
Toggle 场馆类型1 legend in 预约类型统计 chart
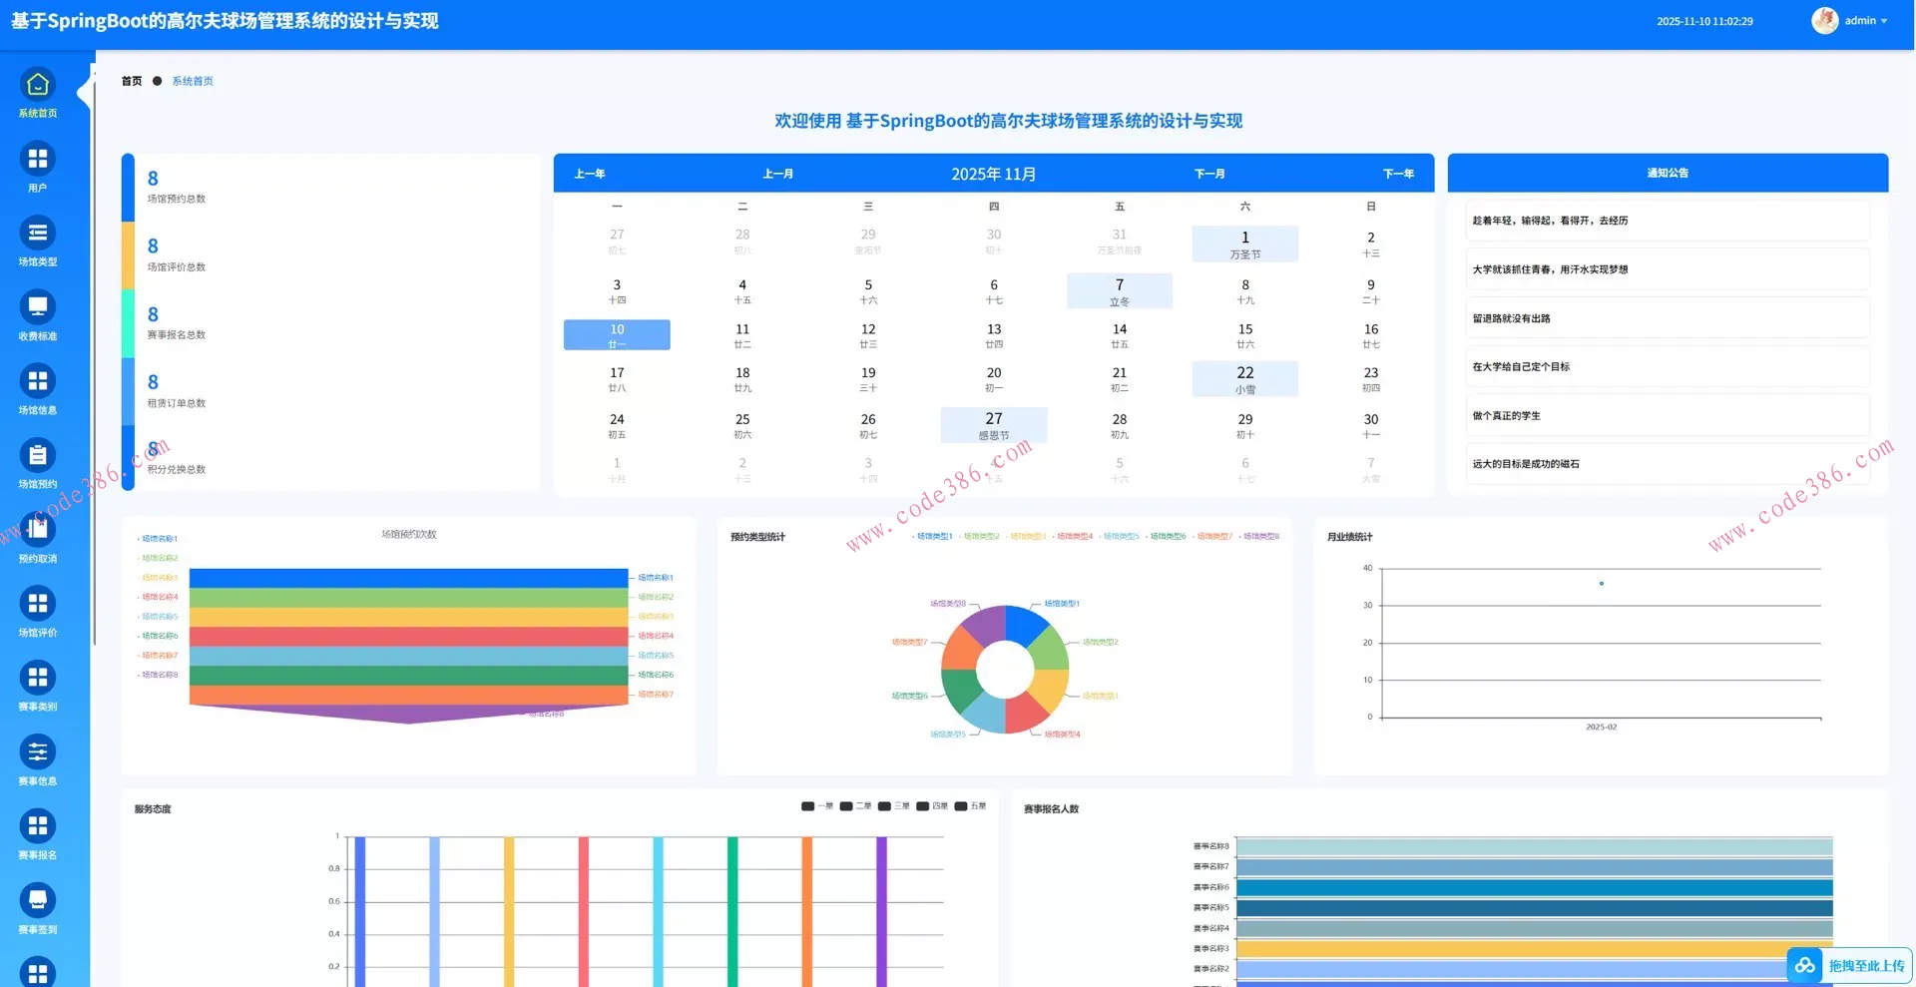coord(932,537)
